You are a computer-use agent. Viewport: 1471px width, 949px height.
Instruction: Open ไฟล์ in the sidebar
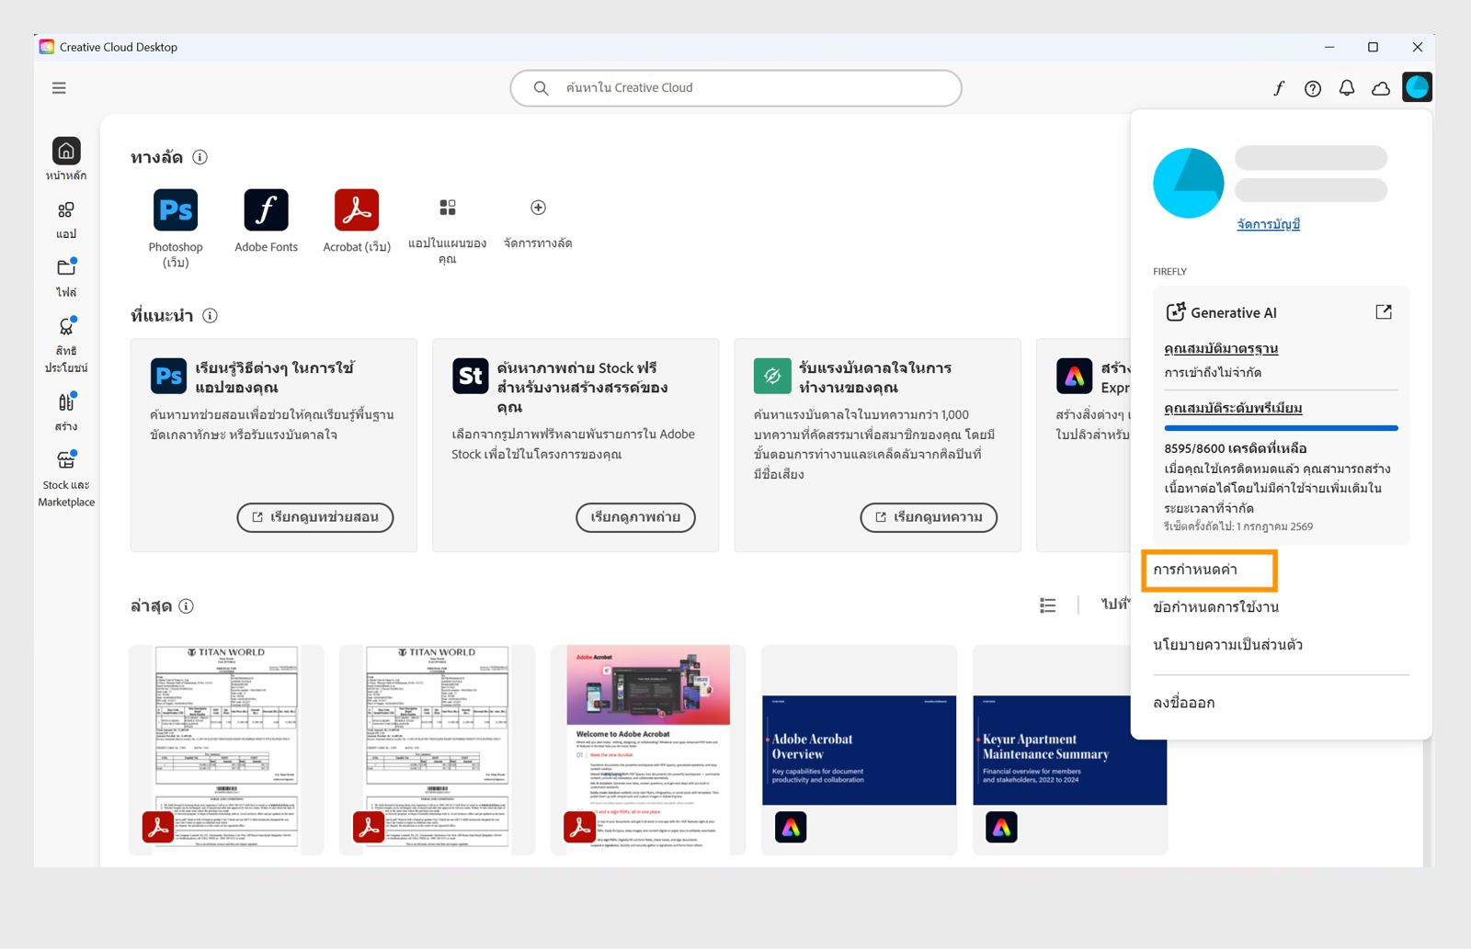point(66,278)
